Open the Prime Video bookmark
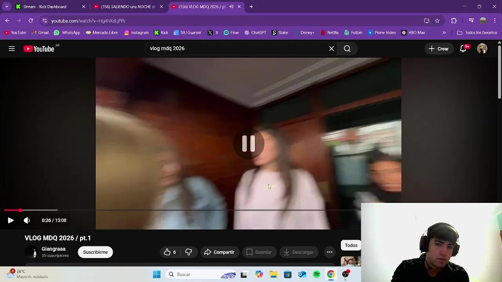 click(382, 33)
